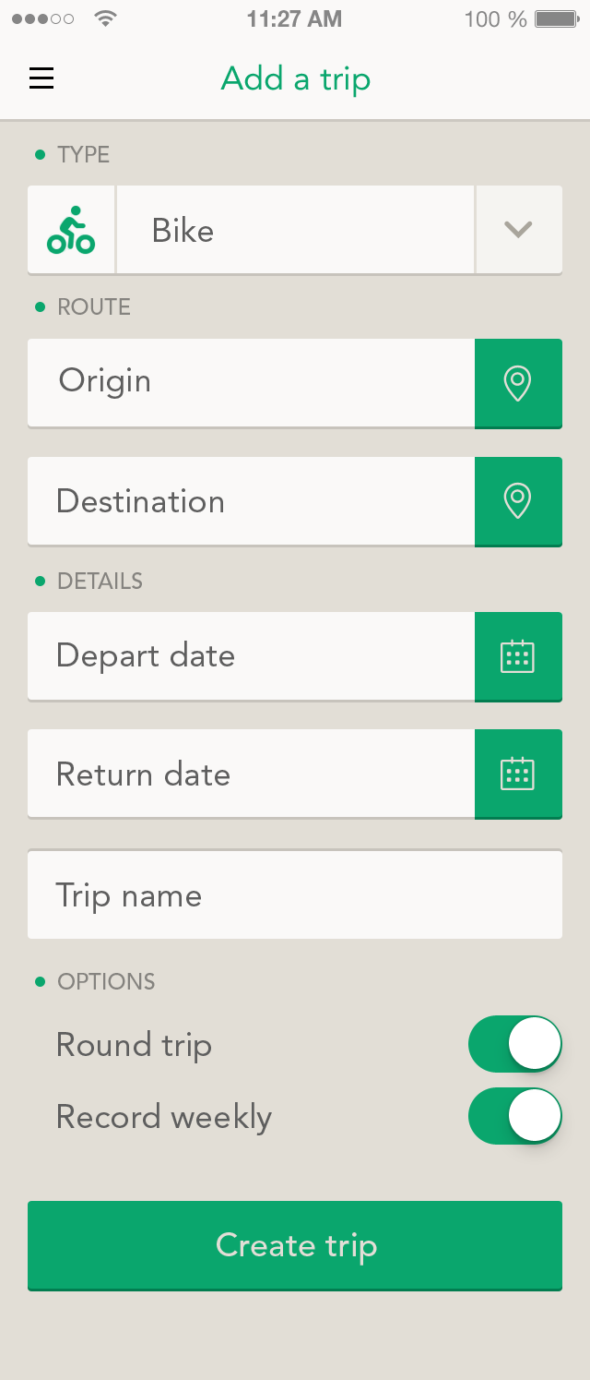Select the Depart date field
Viewport: 590px width, 1380px height.
251,655
